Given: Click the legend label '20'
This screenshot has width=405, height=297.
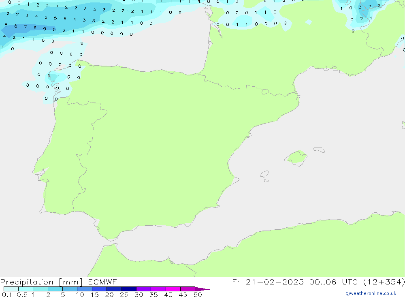Looking at the screenshot, I should [x=109, y=295].
